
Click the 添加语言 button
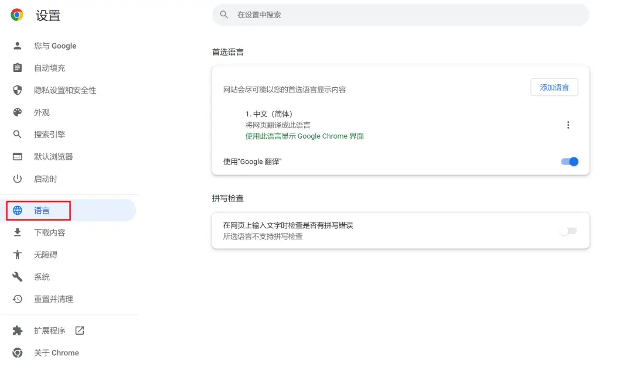554,88
